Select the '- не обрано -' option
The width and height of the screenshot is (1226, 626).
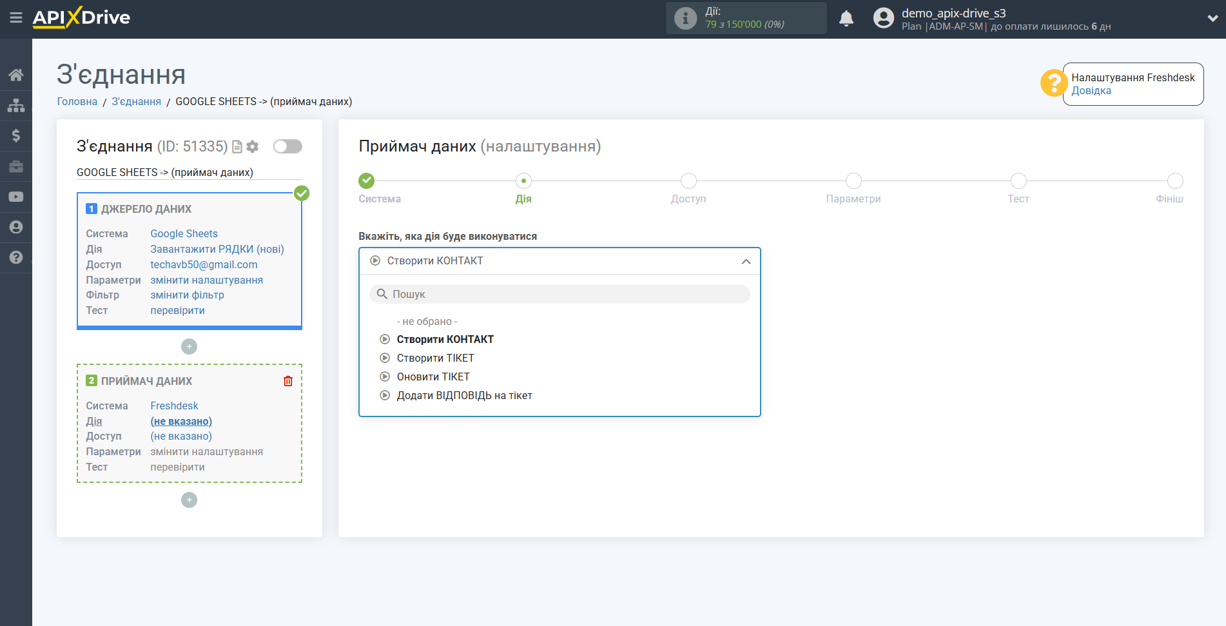pyautogui.click(x=427, y=322)
